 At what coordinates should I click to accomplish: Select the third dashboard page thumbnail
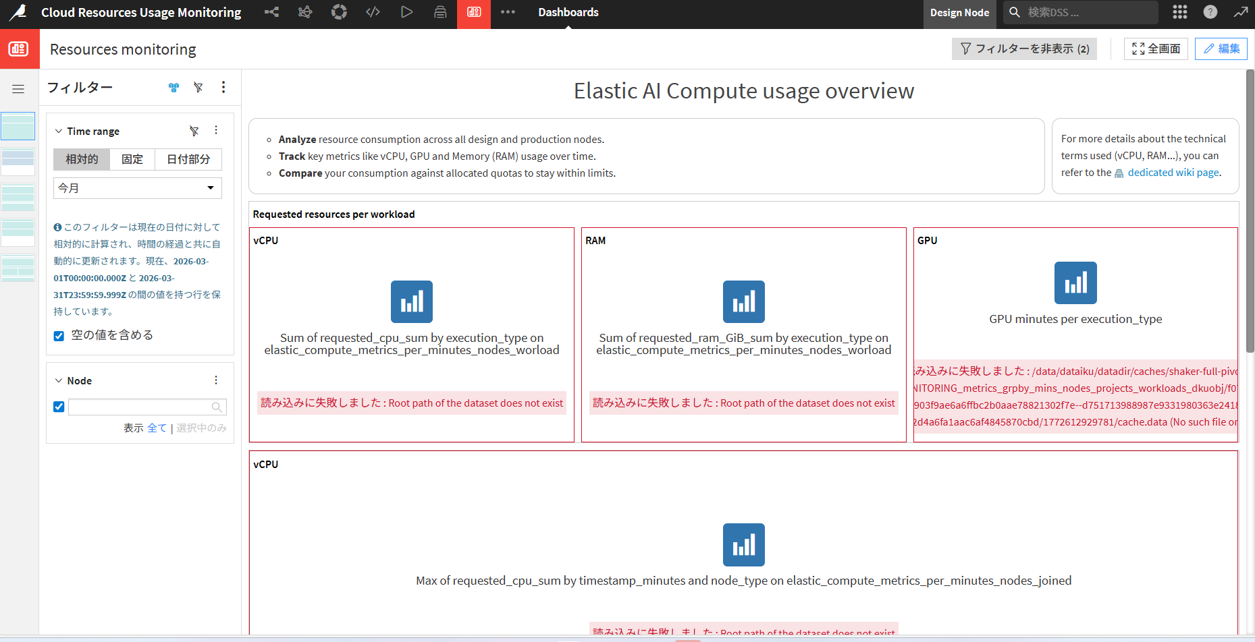click(18, 198)
